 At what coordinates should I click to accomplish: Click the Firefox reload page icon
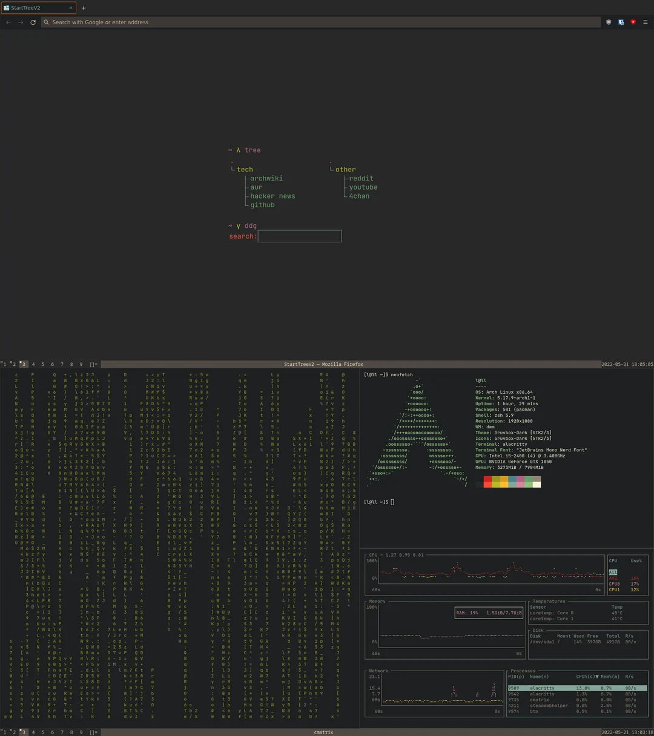[x=33, y=22]
